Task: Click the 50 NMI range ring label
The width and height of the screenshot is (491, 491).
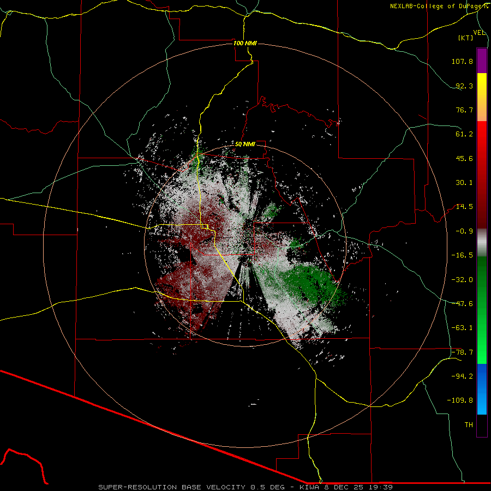Action: point(245,144)
